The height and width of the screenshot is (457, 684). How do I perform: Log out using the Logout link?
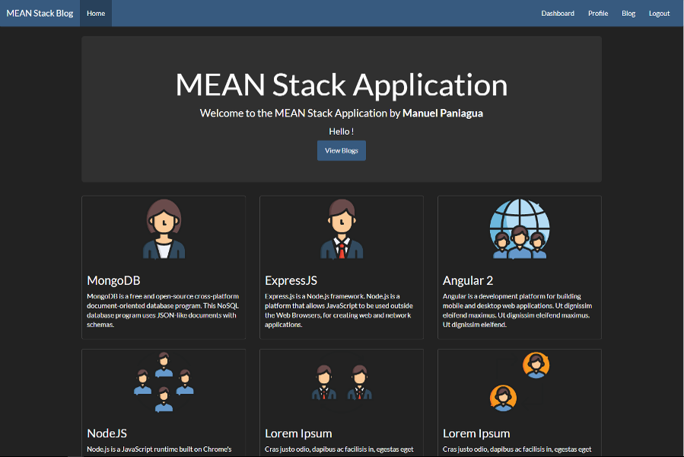pyautogui.click(x=659, y=13)
